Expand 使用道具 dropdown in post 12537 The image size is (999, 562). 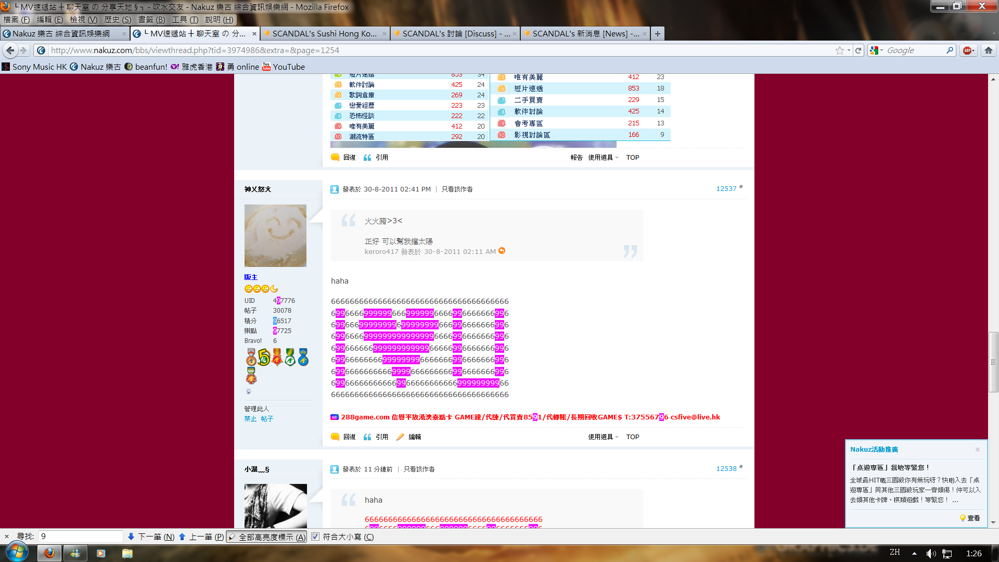click(x=603, y=437)
